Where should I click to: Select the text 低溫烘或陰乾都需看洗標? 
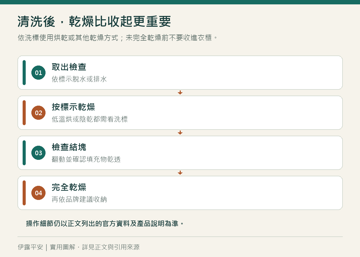click(90, 119)
